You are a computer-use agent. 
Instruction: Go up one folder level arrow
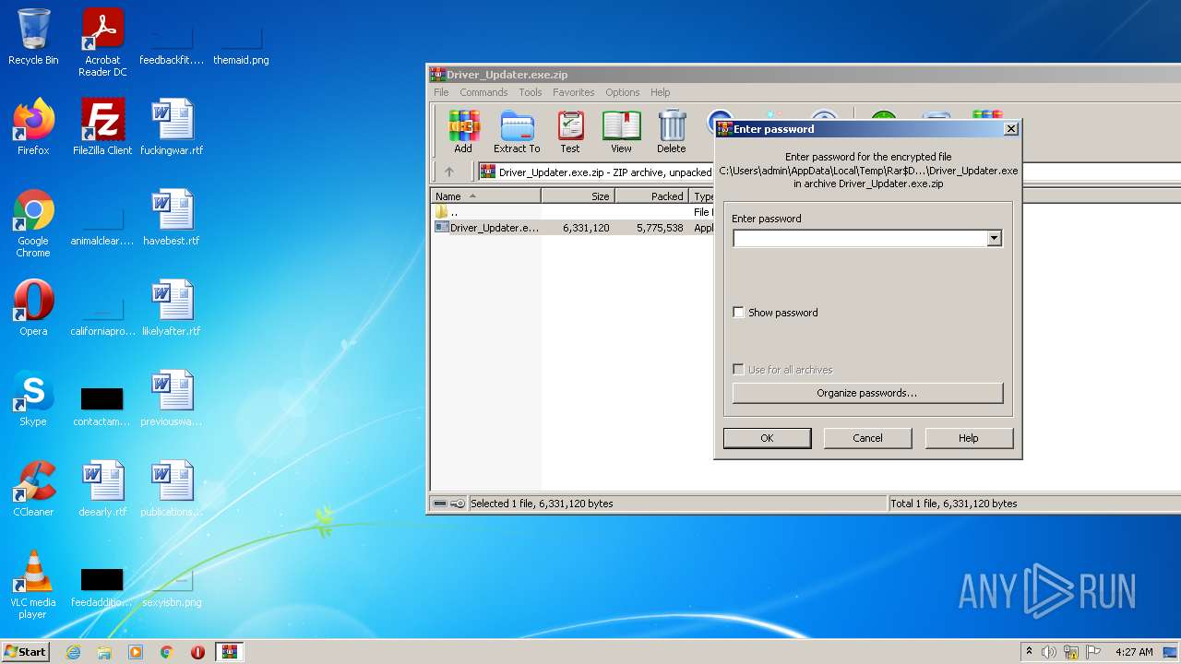point(449,172)
